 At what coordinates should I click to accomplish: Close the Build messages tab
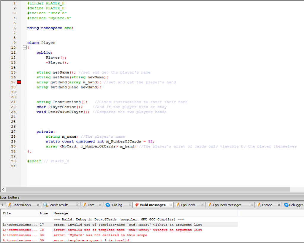[x=170, y=205]
